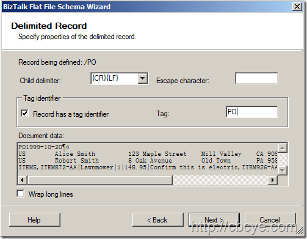This screenshot has width=307, height=239.
Task: Click document data scroll down arrow
Action: (x=283, y=171)
